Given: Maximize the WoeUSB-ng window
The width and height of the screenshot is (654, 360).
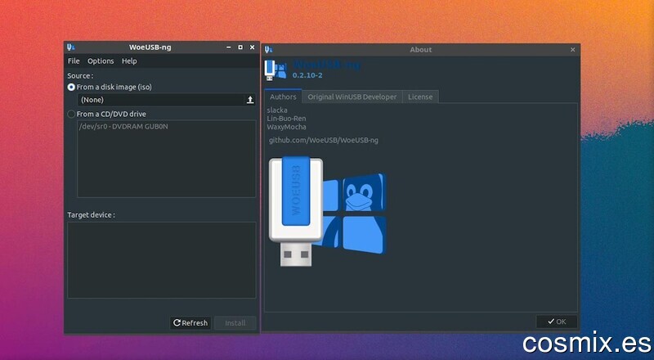Looking at the screenshot, I should [x=240, y=47].
